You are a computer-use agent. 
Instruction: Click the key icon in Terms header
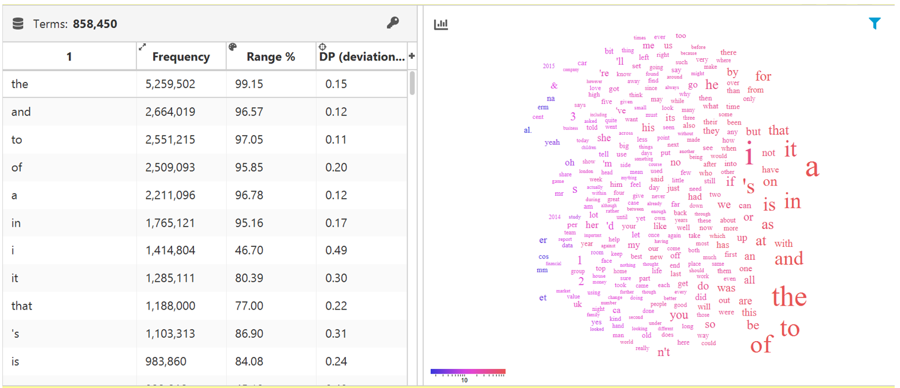393,23
